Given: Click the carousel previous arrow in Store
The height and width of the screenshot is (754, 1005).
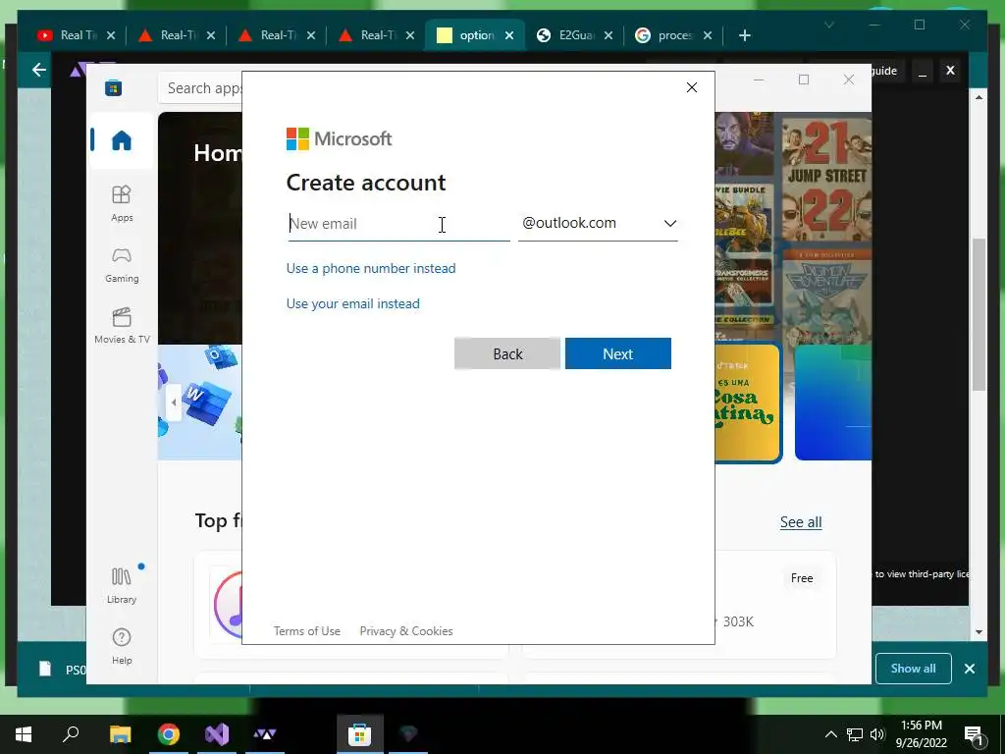Looking at the screenshot, I should pyautogui.click(x=173, y=403).
